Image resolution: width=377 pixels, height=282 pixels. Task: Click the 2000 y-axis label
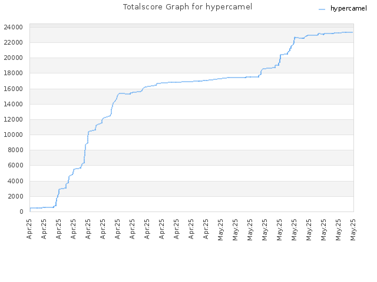pos(15,196)
